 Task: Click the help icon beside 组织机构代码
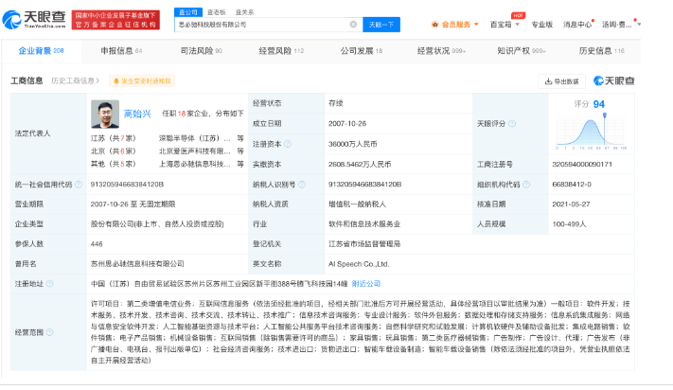[x=525, y=185]
